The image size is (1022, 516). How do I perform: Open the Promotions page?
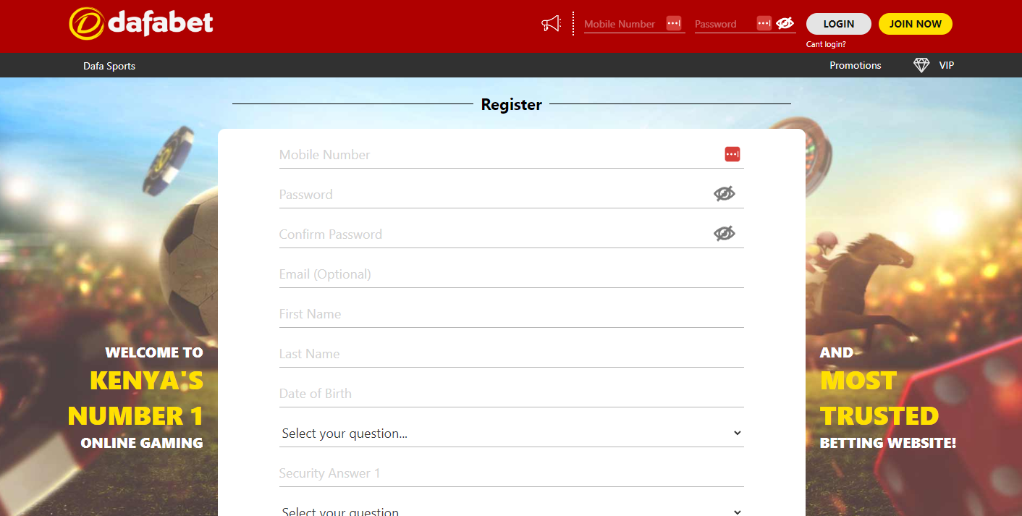click(856, 65)
